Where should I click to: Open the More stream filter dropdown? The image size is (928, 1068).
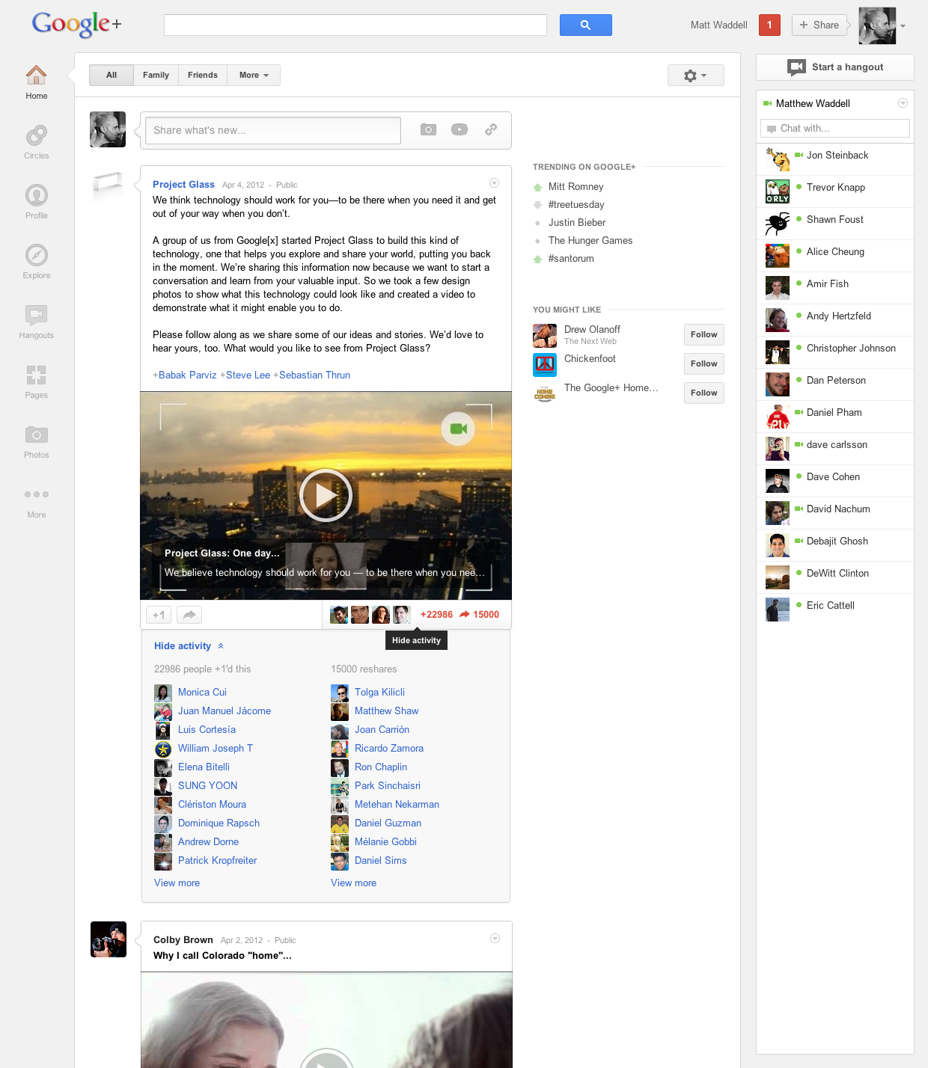click(253, 75)
